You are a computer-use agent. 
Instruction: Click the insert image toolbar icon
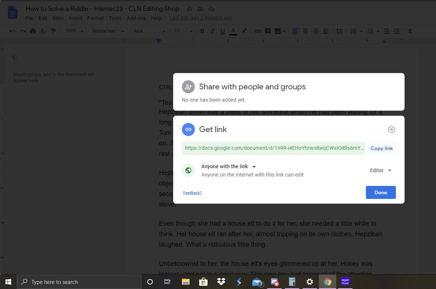[278, 31]
